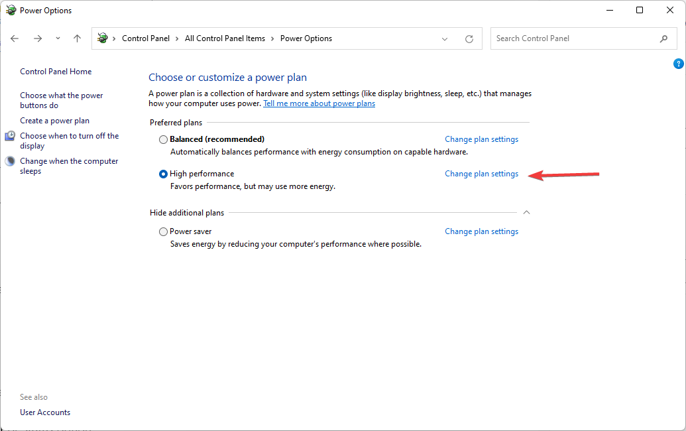Click into Search Control Panel field

[573, 38]
